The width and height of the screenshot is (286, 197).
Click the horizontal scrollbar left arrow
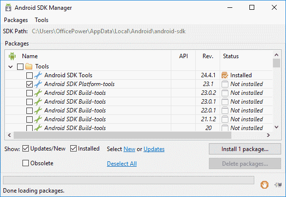[9, 135]
